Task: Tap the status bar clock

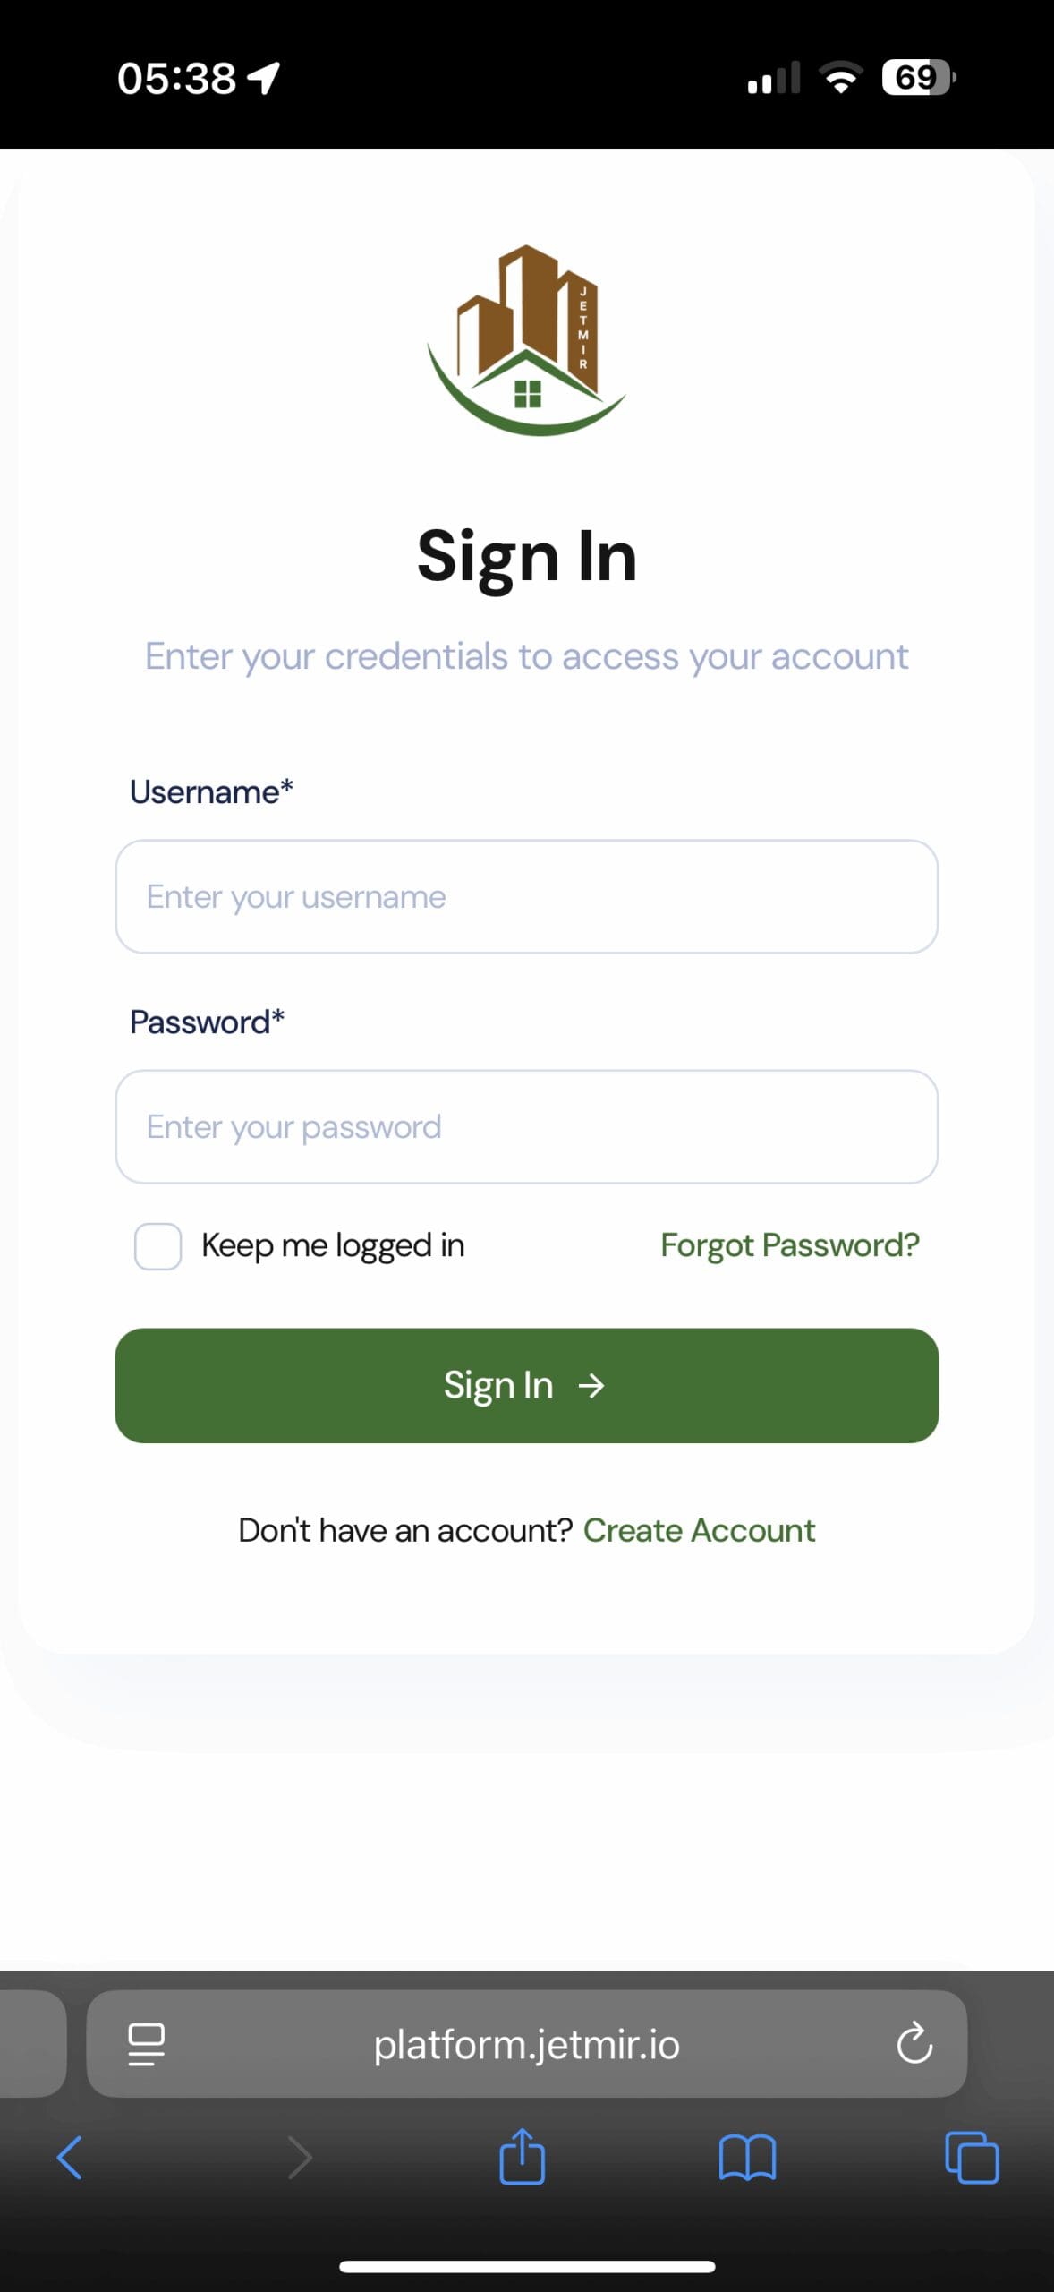Action: tap(176, 78)
